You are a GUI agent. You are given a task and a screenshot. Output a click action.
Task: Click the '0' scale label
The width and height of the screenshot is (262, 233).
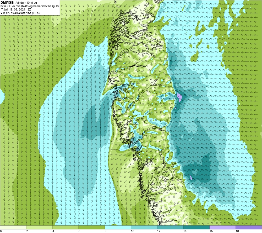pos(1,231)
